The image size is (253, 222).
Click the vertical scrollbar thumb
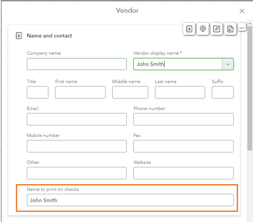point(250,88)
